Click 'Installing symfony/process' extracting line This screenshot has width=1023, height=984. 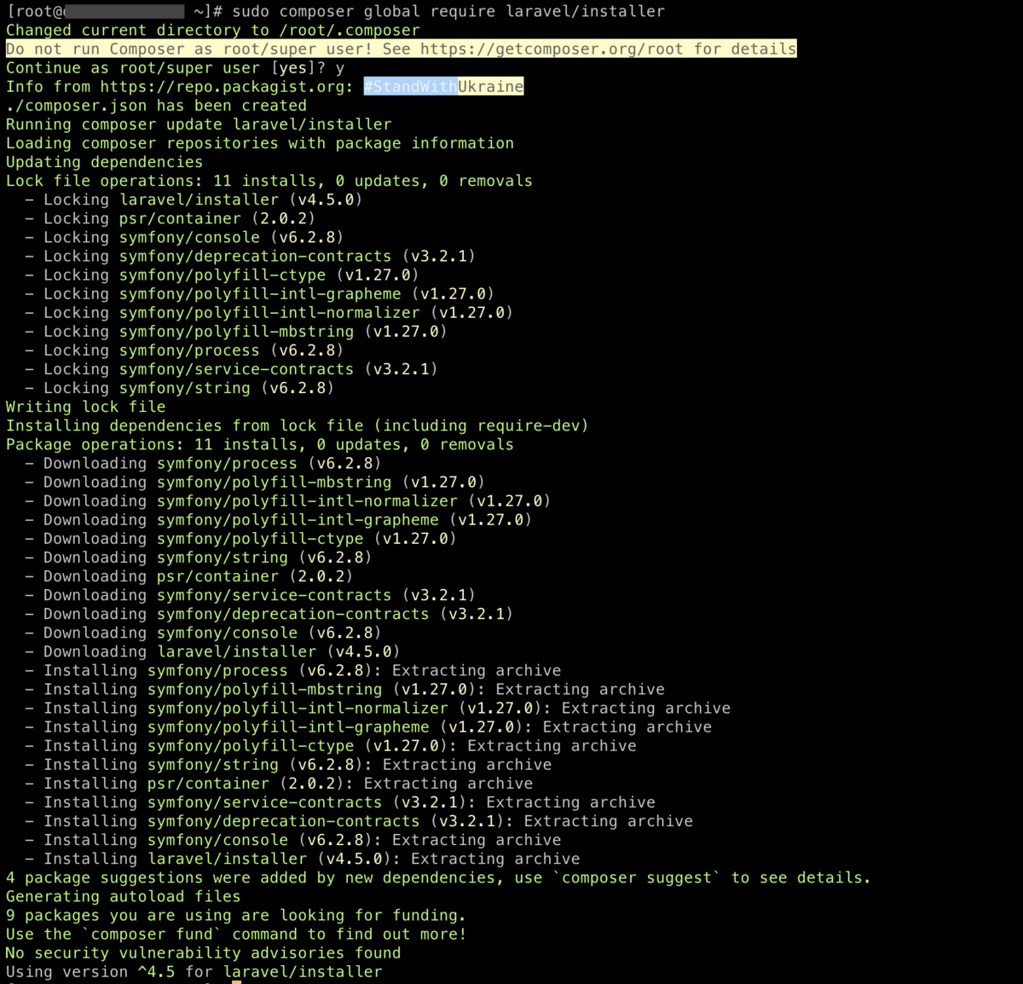pos(293,669)
